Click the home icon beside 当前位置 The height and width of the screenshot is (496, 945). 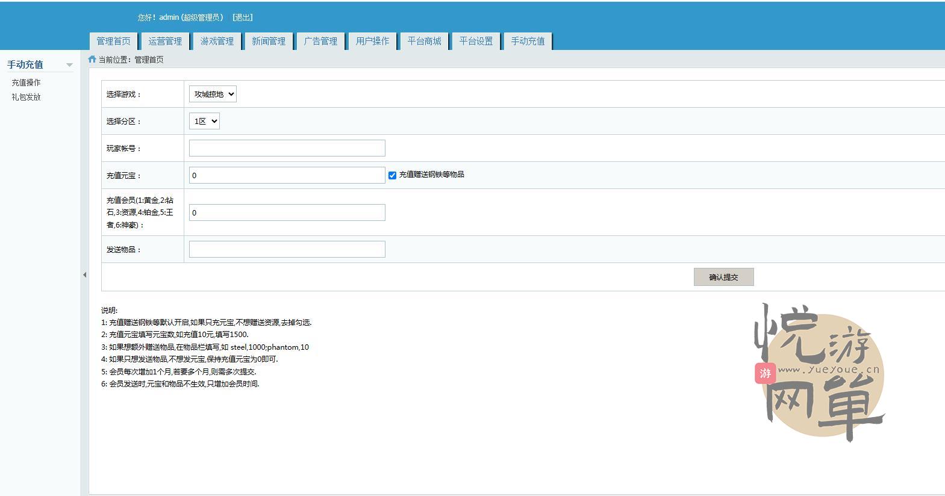pos(92,59)
